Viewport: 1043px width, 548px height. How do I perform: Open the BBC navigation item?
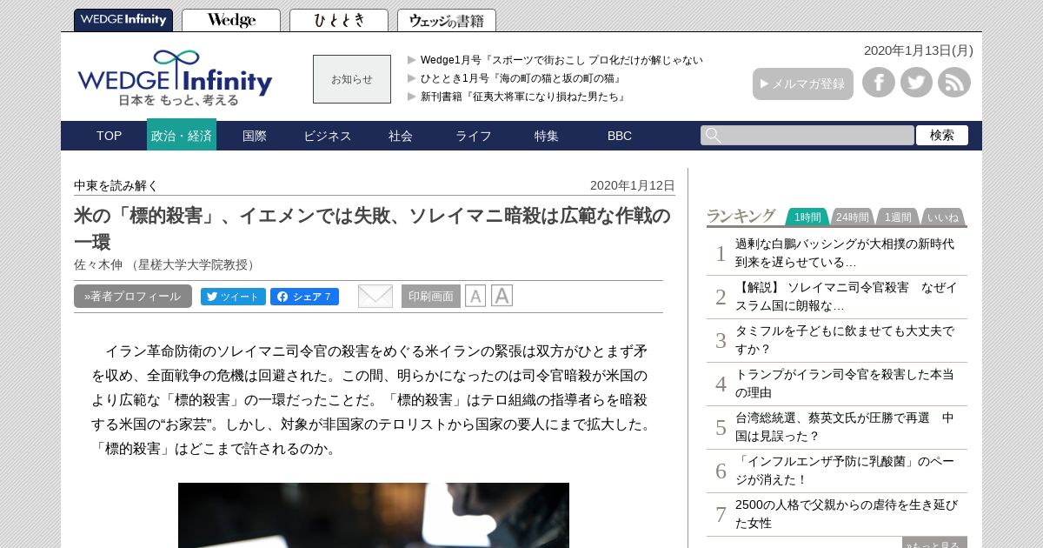click(x=620, y=136)
